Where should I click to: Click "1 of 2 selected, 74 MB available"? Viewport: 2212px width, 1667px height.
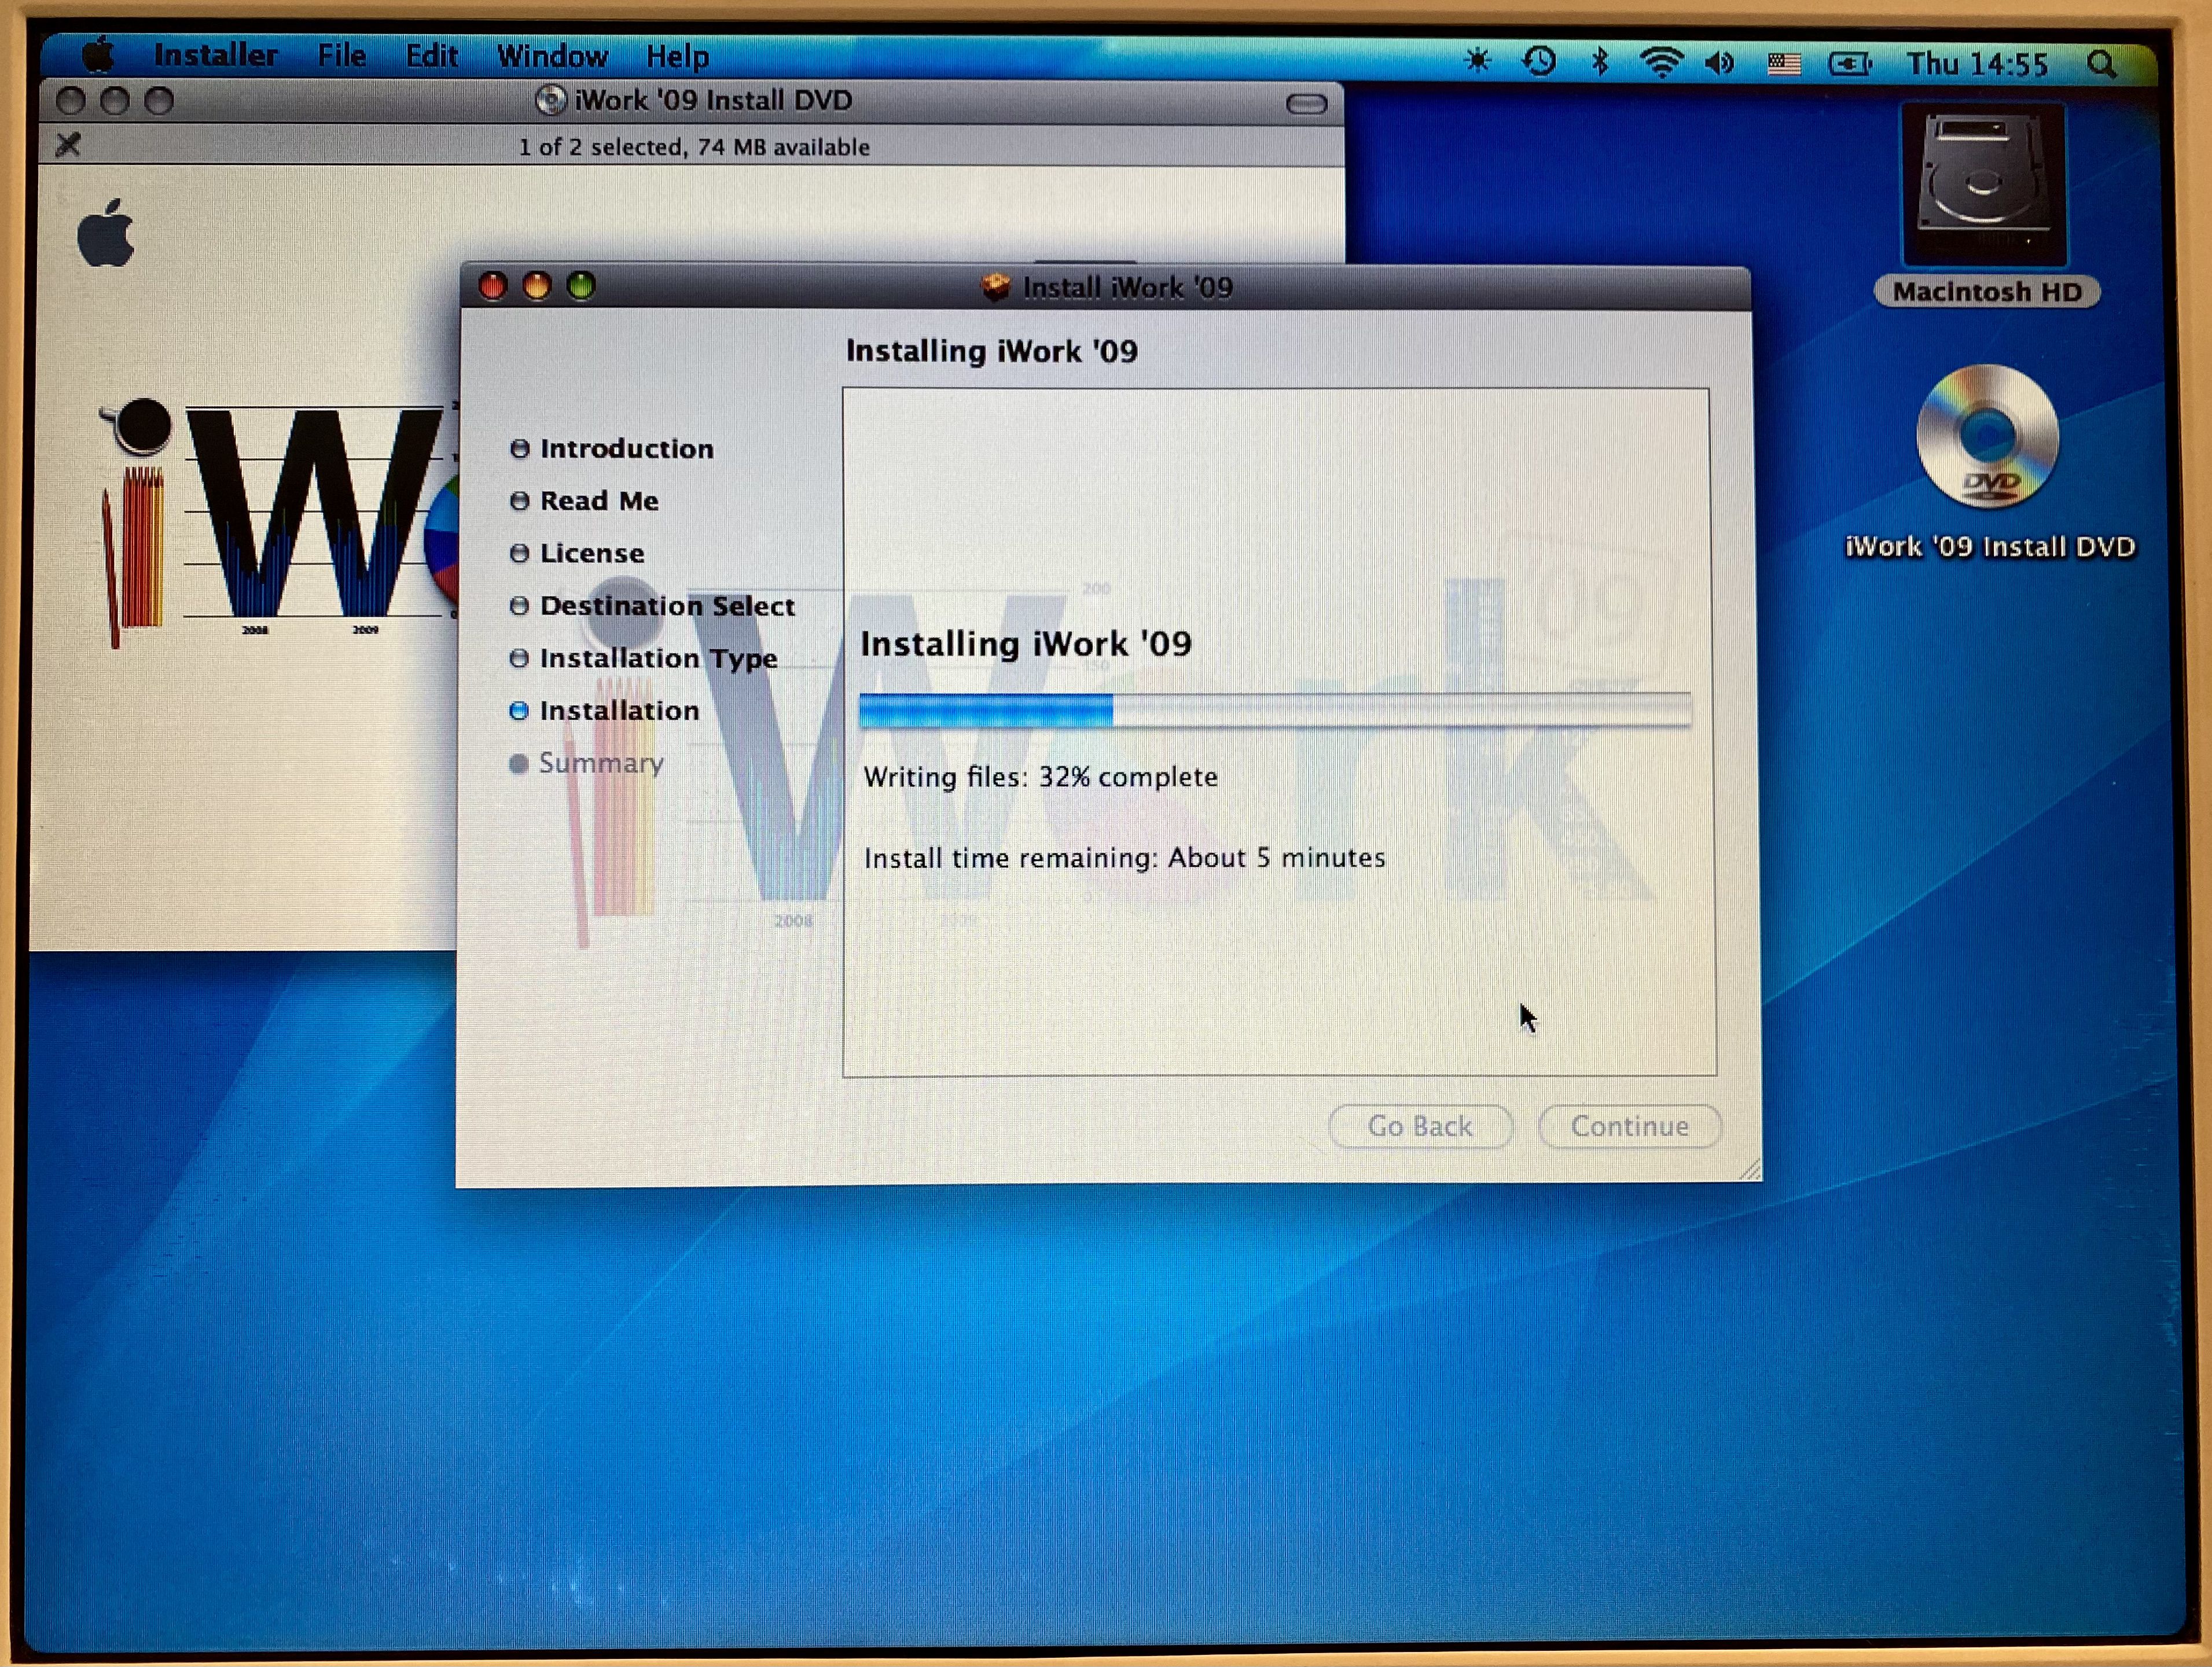(694, 147)
